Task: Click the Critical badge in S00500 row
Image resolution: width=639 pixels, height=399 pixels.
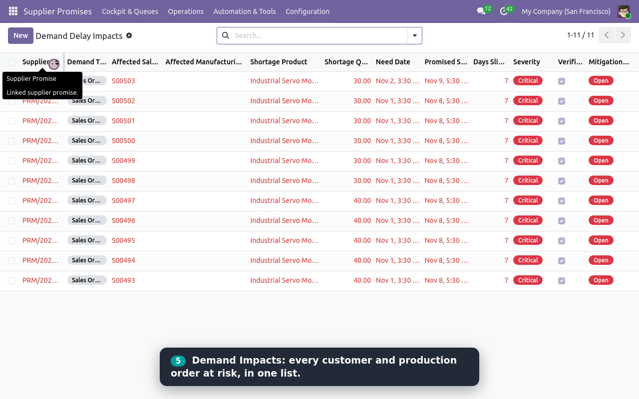Action: 528,141
